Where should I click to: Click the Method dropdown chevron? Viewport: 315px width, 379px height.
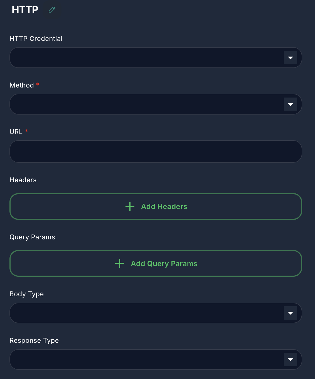click(290, 104)
